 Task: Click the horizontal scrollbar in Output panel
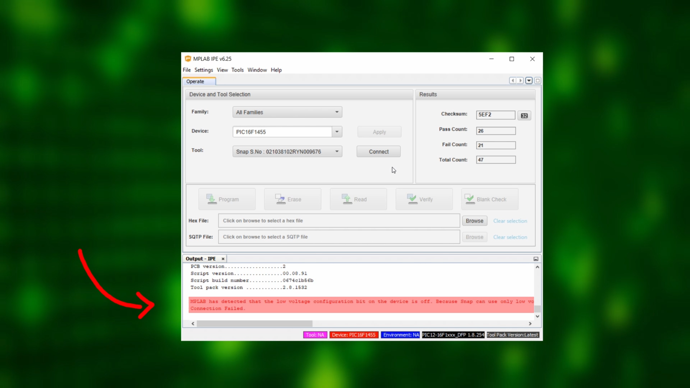click(254, 324)
